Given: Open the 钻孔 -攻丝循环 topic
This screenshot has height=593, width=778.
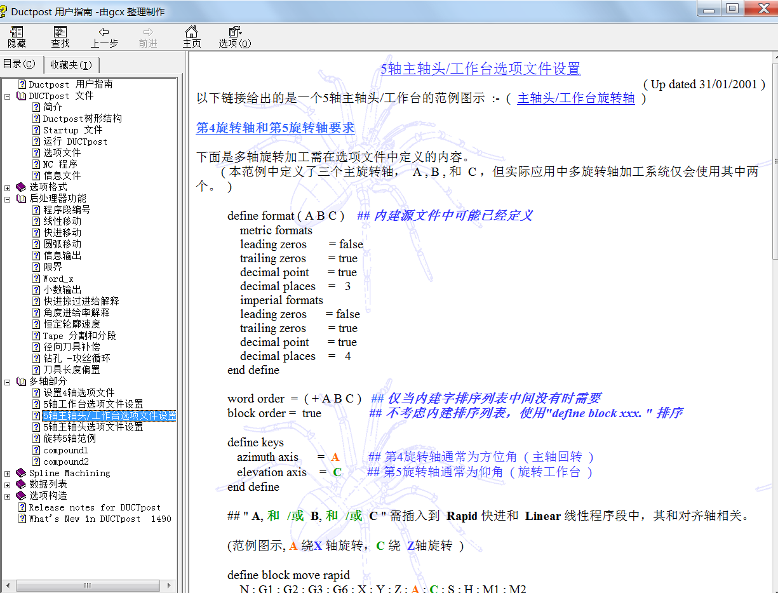Looking at the screenshot, I should coord(77,359).
